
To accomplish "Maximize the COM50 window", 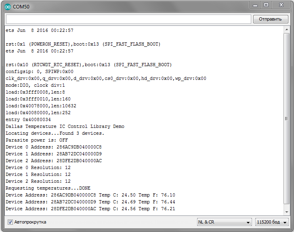I will point(266,5).
